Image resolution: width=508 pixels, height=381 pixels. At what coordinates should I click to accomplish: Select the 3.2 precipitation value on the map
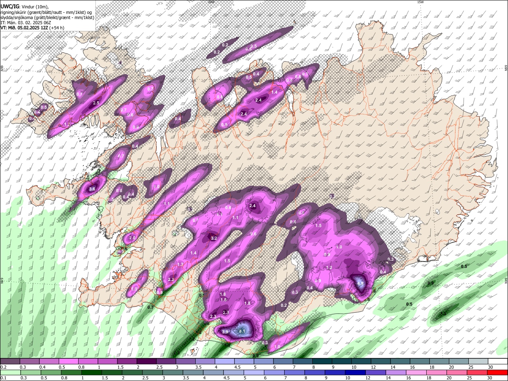(x=214, y=238)
